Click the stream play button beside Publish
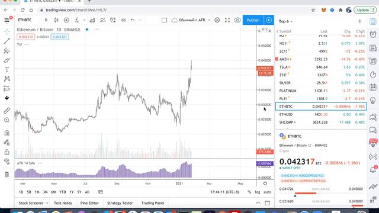Viewport: 379px width, 213px height. click(269, 20)
